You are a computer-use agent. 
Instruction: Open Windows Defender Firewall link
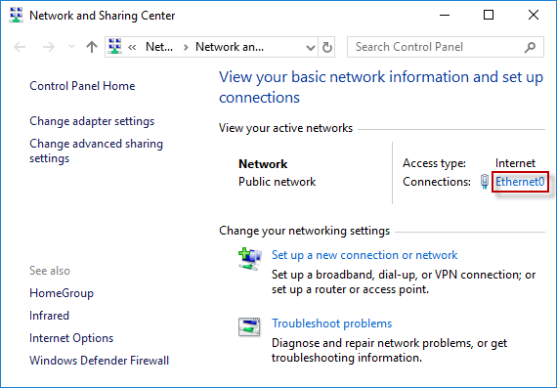(x=99, y=361)
